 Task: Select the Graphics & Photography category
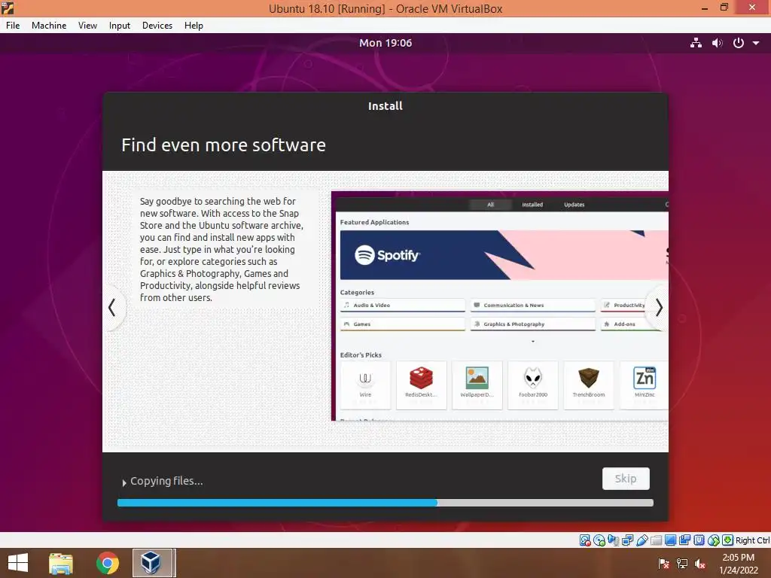[x=532, y=324]
